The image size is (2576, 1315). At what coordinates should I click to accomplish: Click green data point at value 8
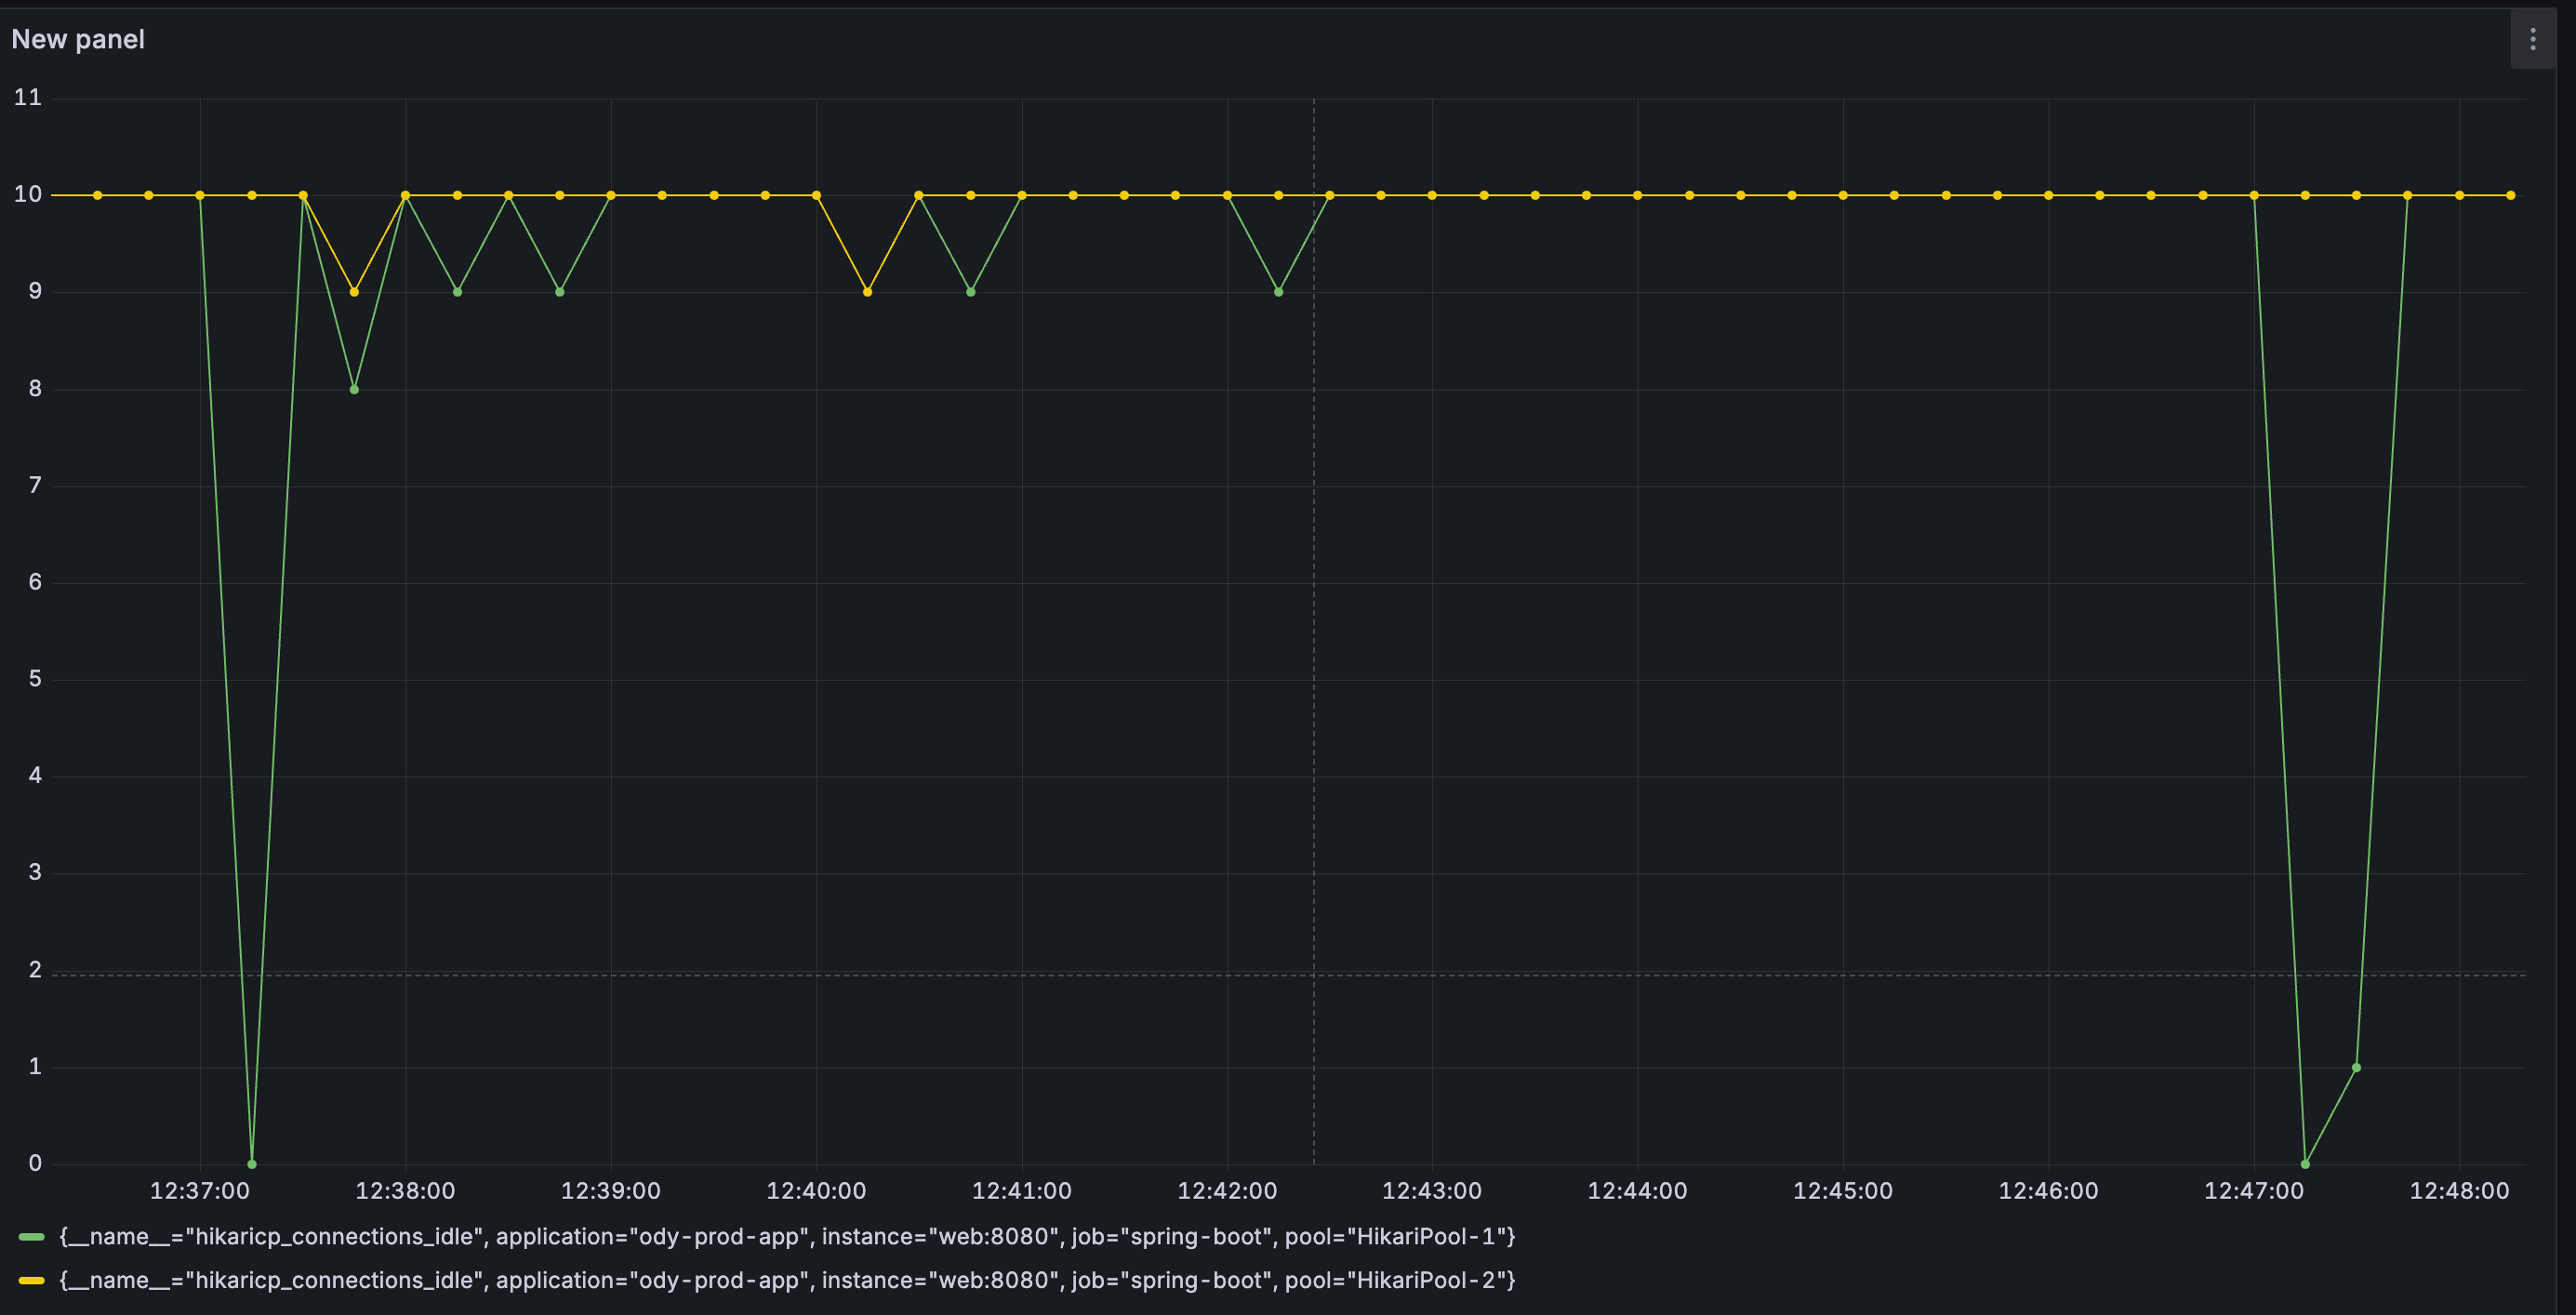point(354,389)
